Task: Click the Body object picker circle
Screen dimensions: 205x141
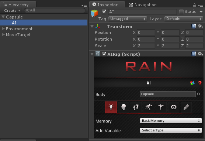Action: coord(198,94)
